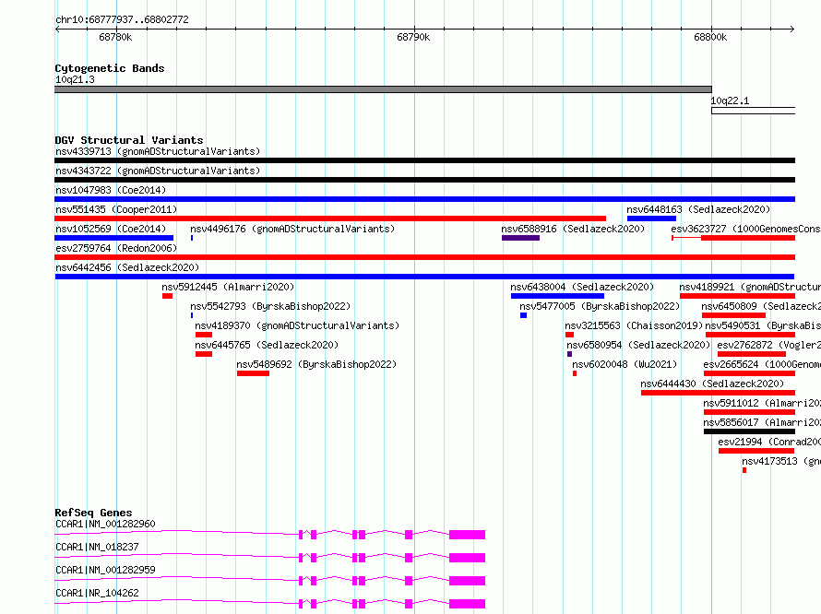821x614 pixels.
Task: Select nsv4496176 gnomADStructuralVariants label
Action: point(292,229)
